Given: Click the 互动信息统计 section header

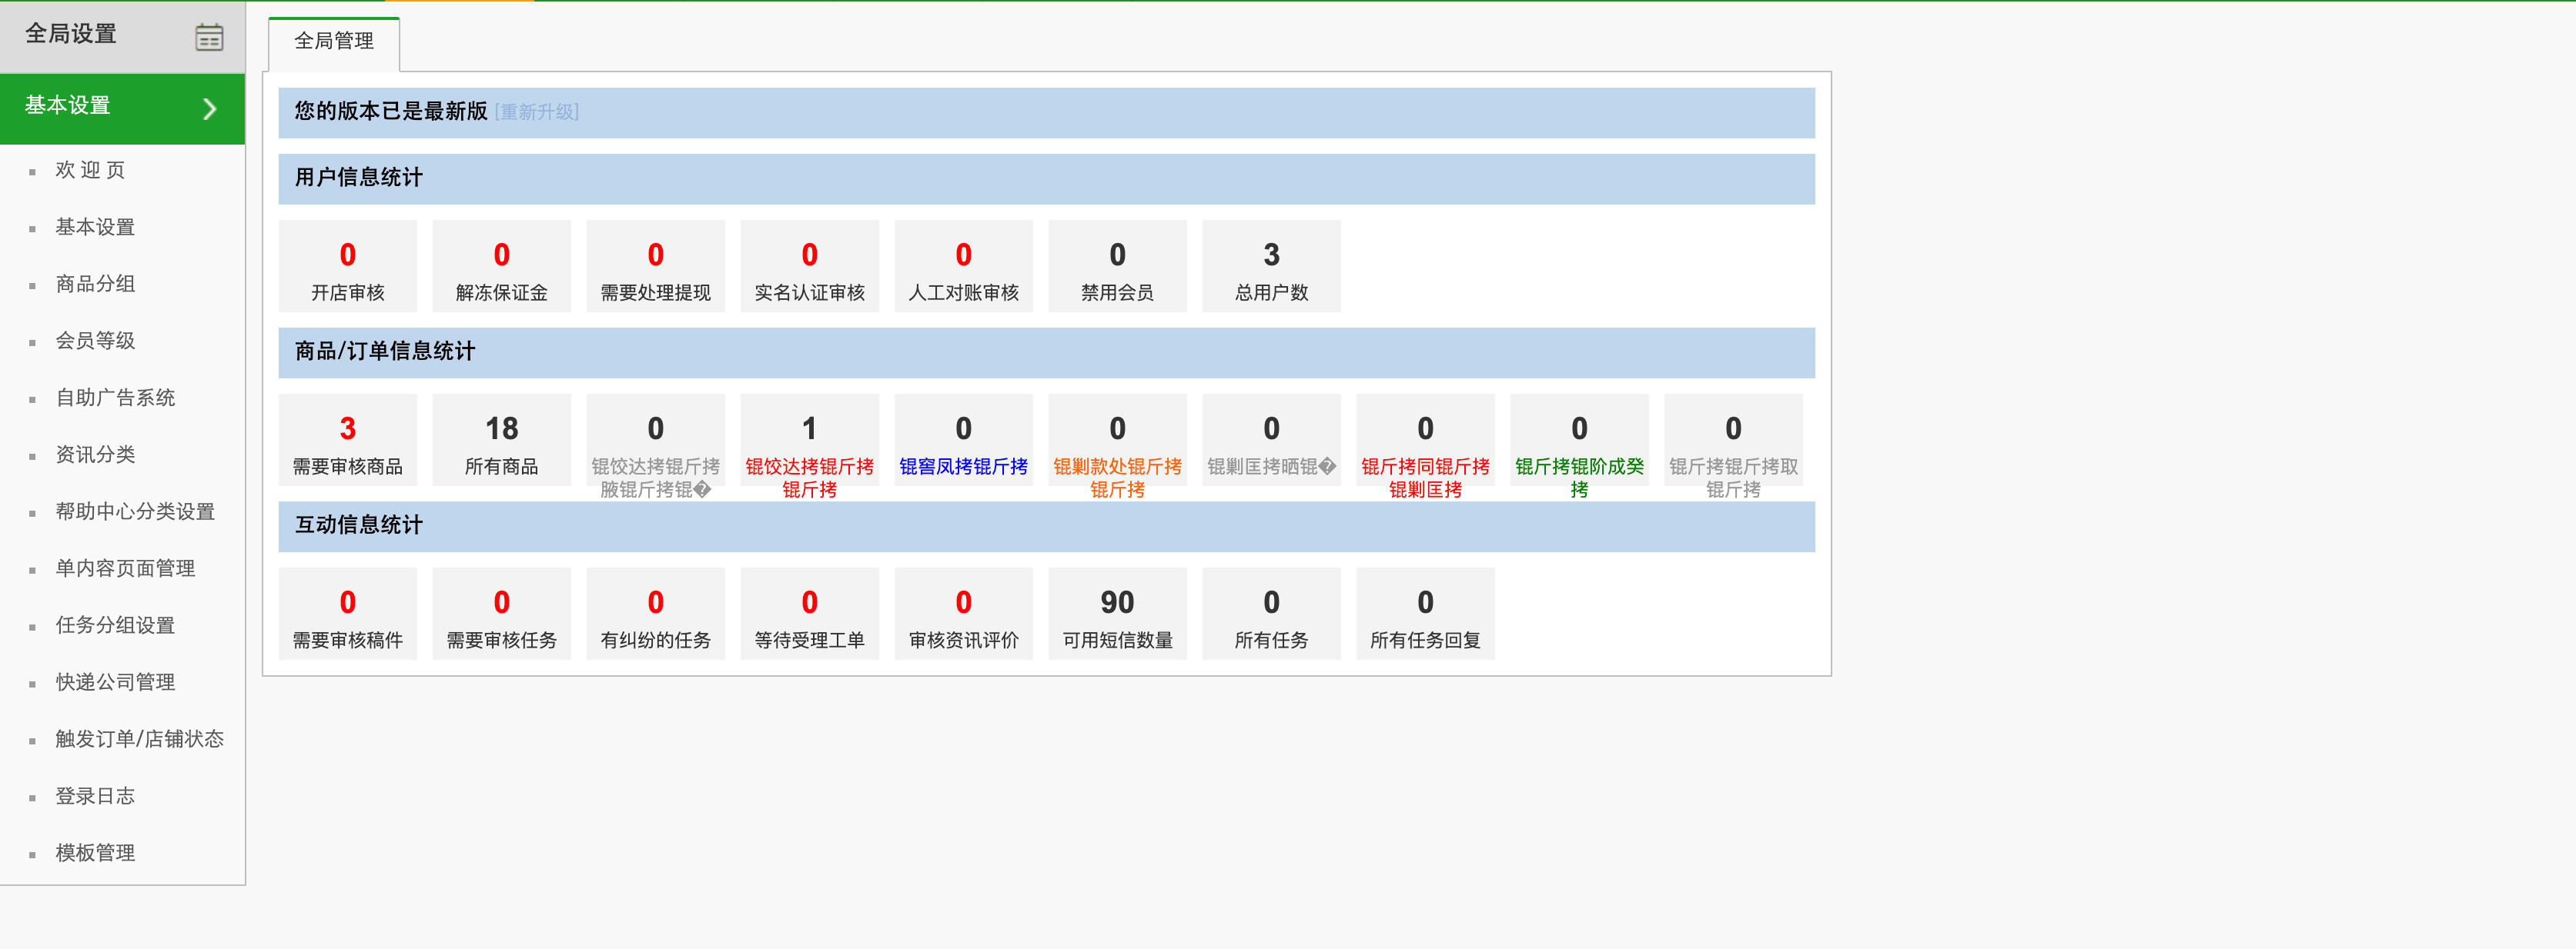Looking at the screenshot, I should [1047, 527].
